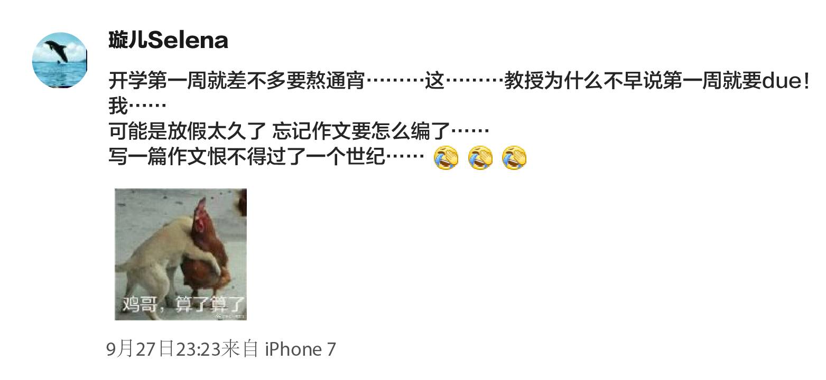
Task: Click the line 写一篇作文恨不得过了一个世纪
Action: [266, 156]
